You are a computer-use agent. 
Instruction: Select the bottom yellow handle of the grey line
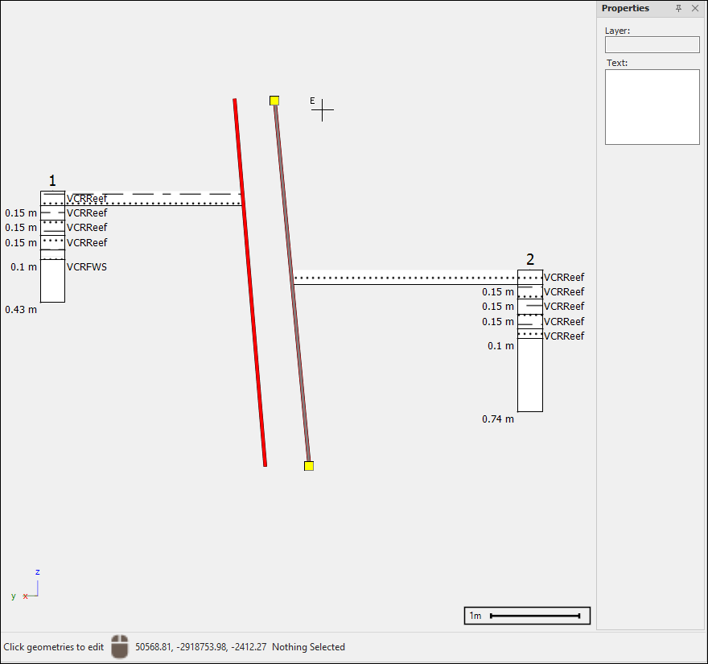309,466
